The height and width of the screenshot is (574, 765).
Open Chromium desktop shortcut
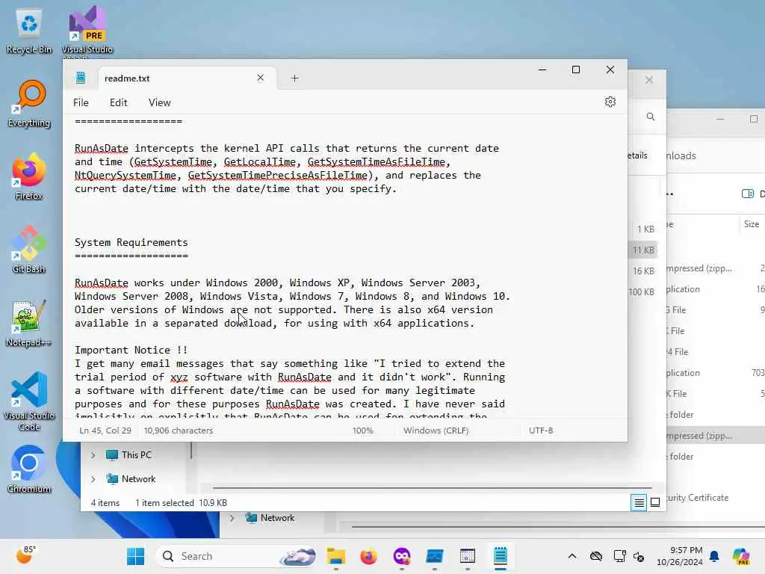[x=29, y=469]
